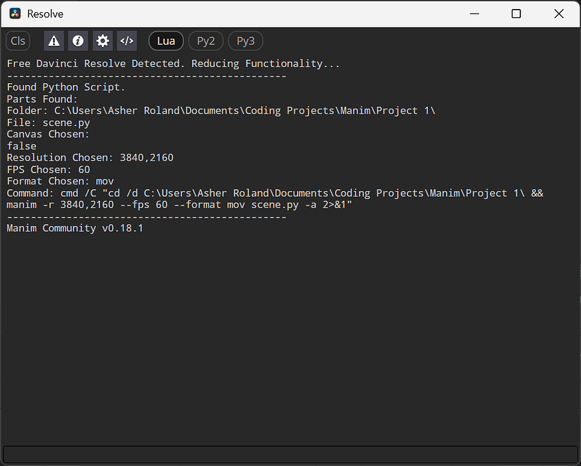Click the DaVinci Resolve app icon
Screen dimensions: 581x466
click(x=15, y=14)
